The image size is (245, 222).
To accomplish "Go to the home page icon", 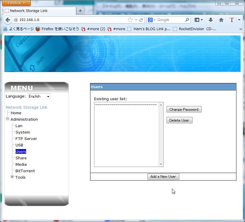I will 221,20.
